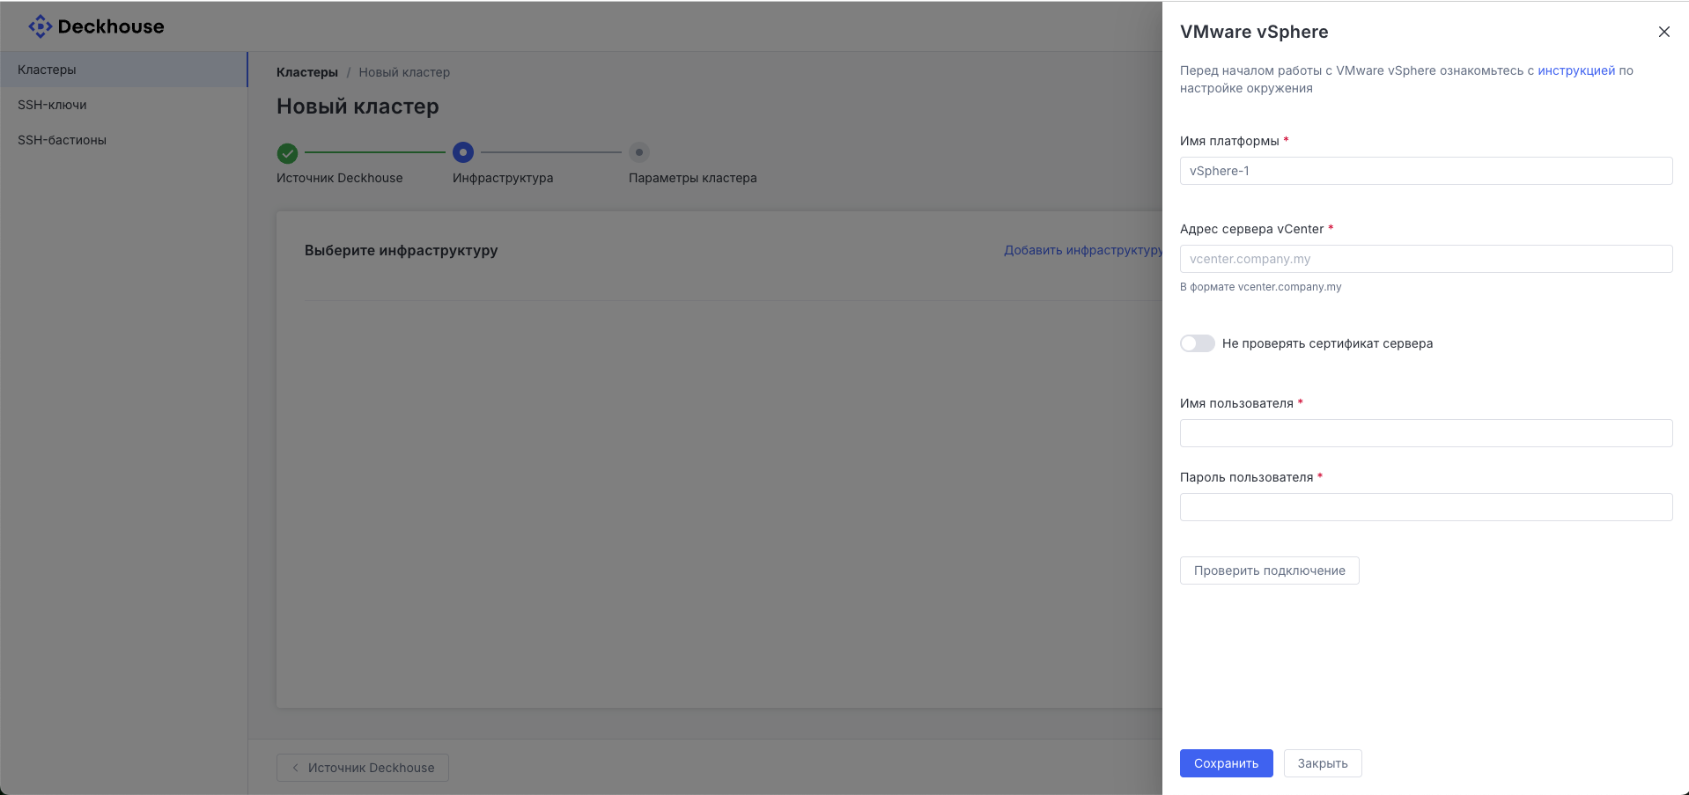Close the VMware vSphere panel with X
Screen dimensions: 1689x795
click(x=1663, y=32)
